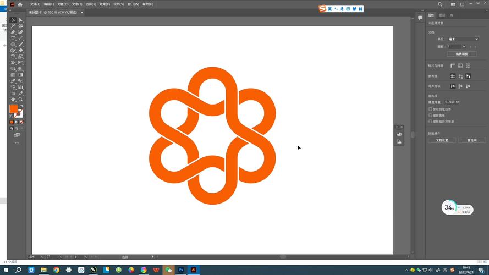489x275 pixels.
Task: Click the orange fill color swatch
Action: click(x=13, y=109)
